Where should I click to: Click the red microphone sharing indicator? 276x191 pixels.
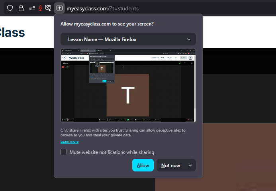[40, 8]
